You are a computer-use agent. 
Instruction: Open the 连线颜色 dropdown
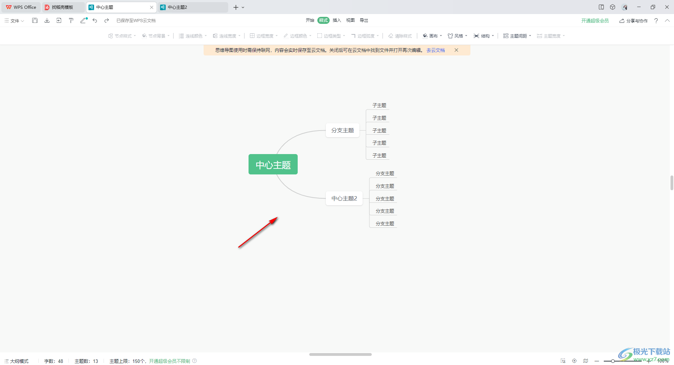[x=193, y=36]
